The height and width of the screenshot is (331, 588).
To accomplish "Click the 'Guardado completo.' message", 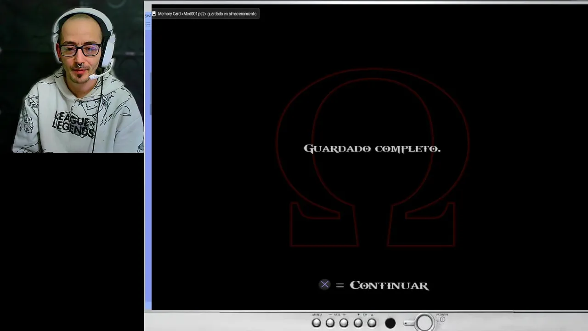I will [x=372, y=148].
